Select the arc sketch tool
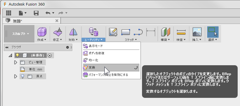Image resolution: width=240 pixels, height=106 pixels. point(138,32)
